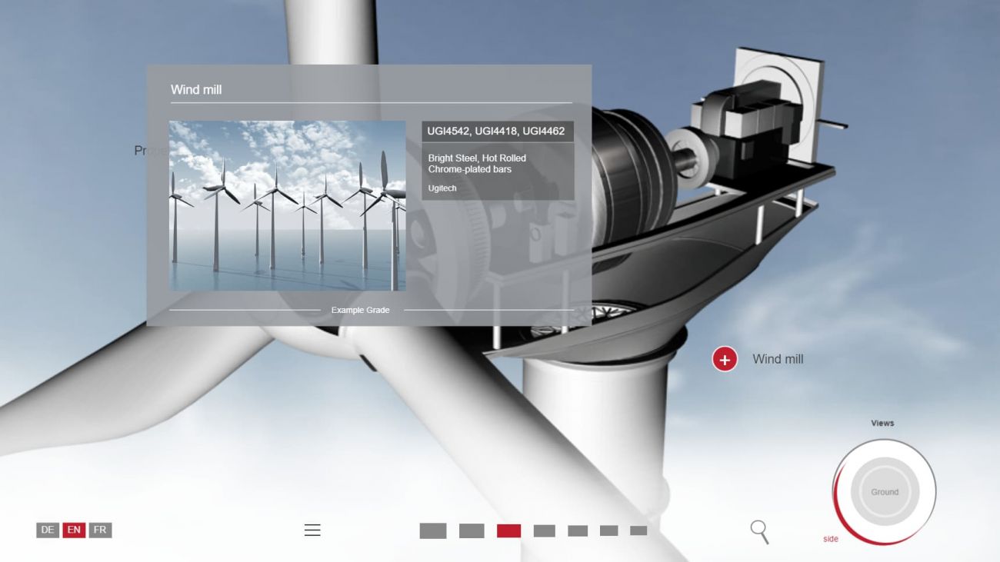Click the 'Wind mill' popup title

pyautogui.click(x=196, y=90)
